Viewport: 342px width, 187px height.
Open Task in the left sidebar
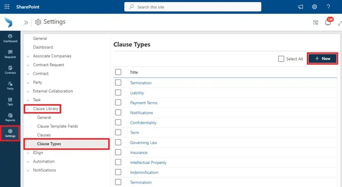10,102
